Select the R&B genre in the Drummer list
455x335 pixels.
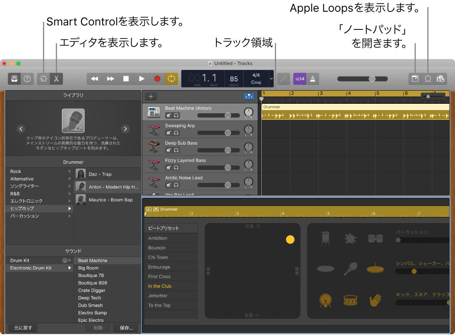click(16, 194)
